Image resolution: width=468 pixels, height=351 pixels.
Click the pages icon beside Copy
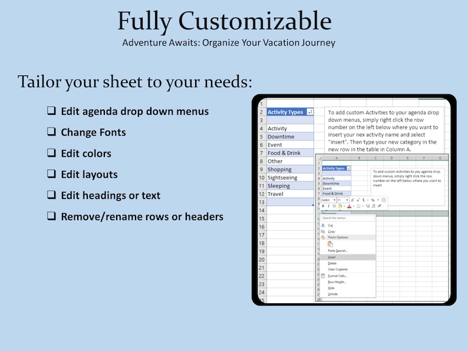click(323, 231)
